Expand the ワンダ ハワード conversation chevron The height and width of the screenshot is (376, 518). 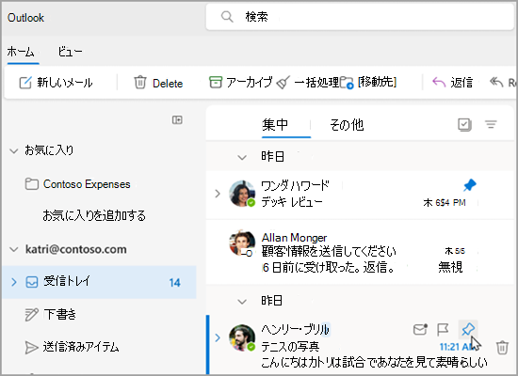(218, 194)
